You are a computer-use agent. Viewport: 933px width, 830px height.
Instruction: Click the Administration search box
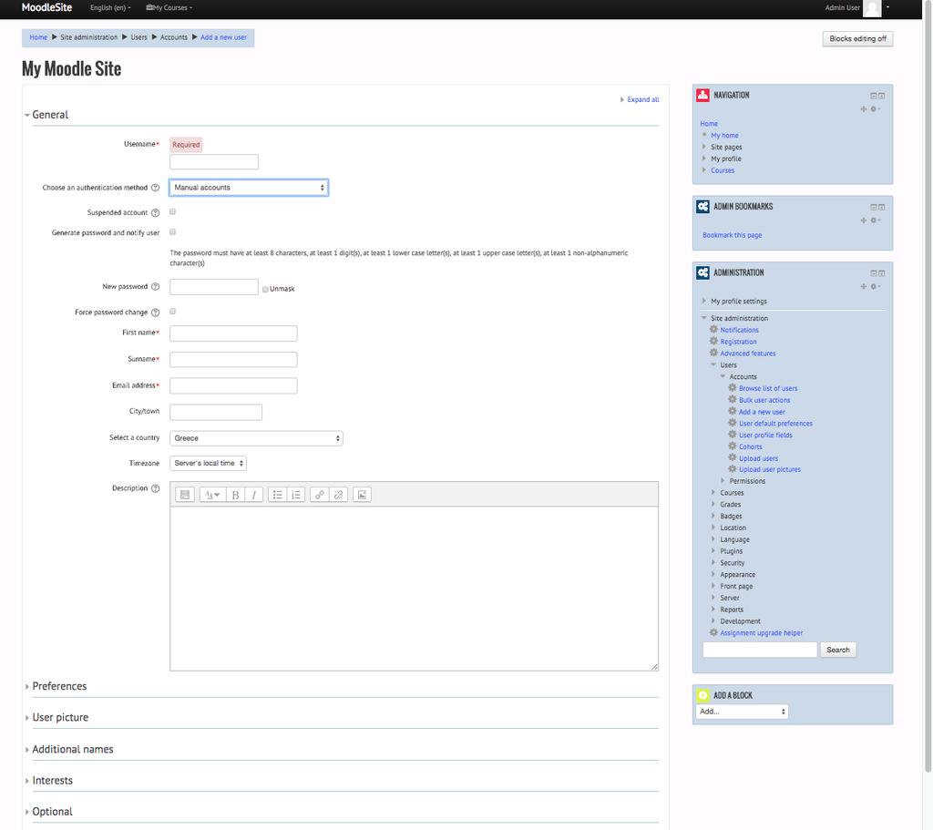(x=760, y=650)
